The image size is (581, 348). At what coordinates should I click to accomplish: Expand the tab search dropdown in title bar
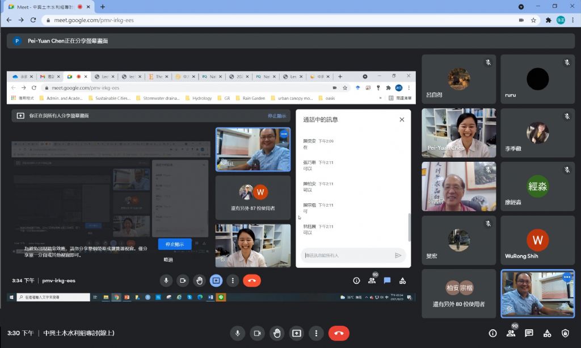(x=521, y=7)
